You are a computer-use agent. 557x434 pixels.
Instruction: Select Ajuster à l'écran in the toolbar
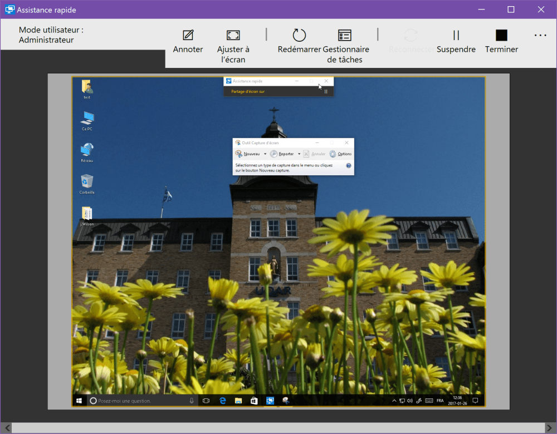(233, 36)
